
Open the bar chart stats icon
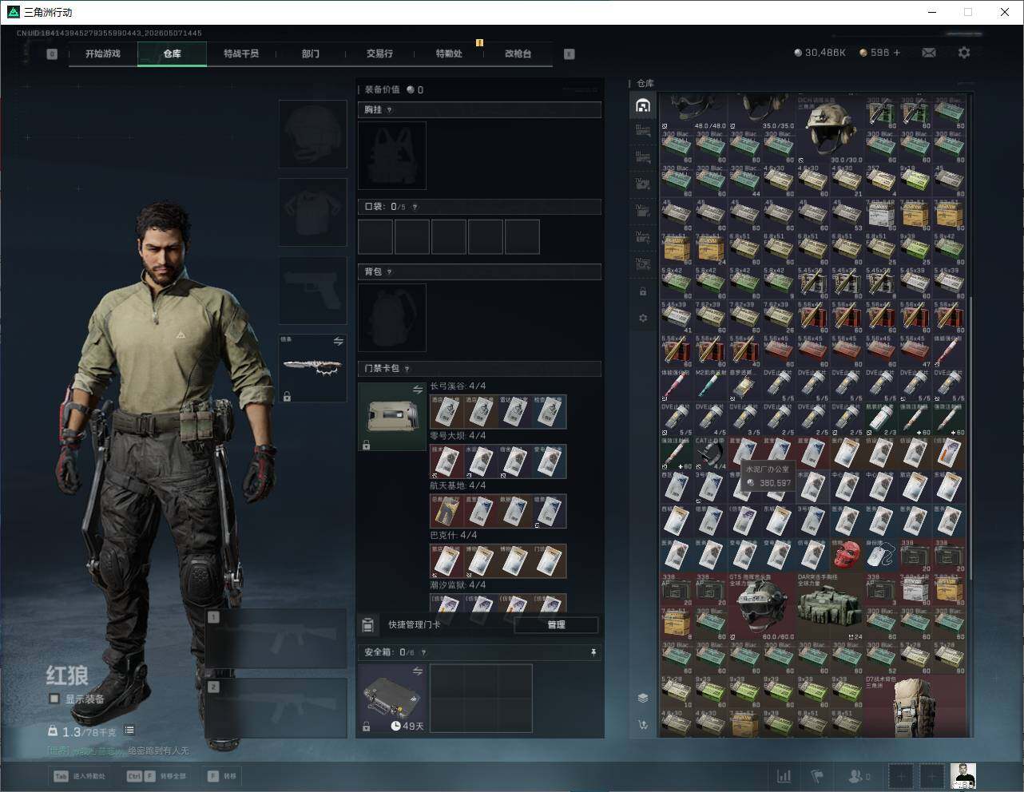click(x=784, y=776)
